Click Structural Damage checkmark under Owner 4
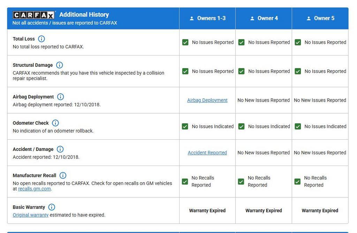The image size is (357, 233). (241, 71)
